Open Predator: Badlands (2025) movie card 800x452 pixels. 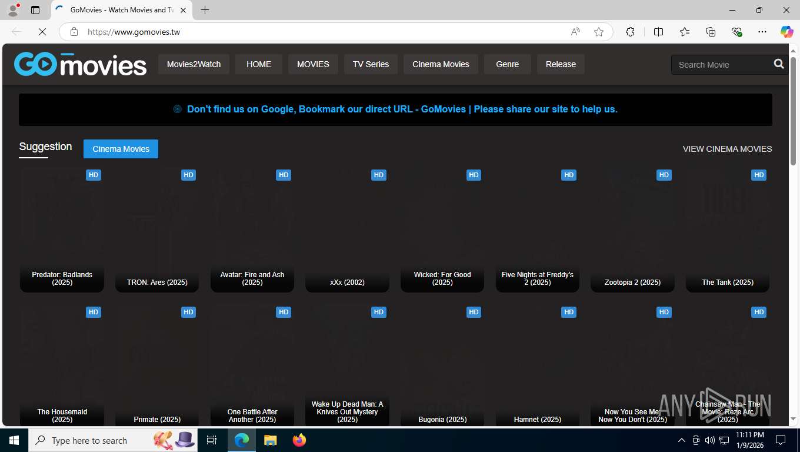pyautogui.click(x=62, y=230)
